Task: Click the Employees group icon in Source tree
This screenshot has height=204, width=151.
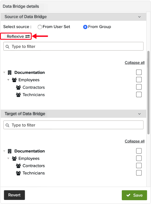Action: tap(14, 80)
